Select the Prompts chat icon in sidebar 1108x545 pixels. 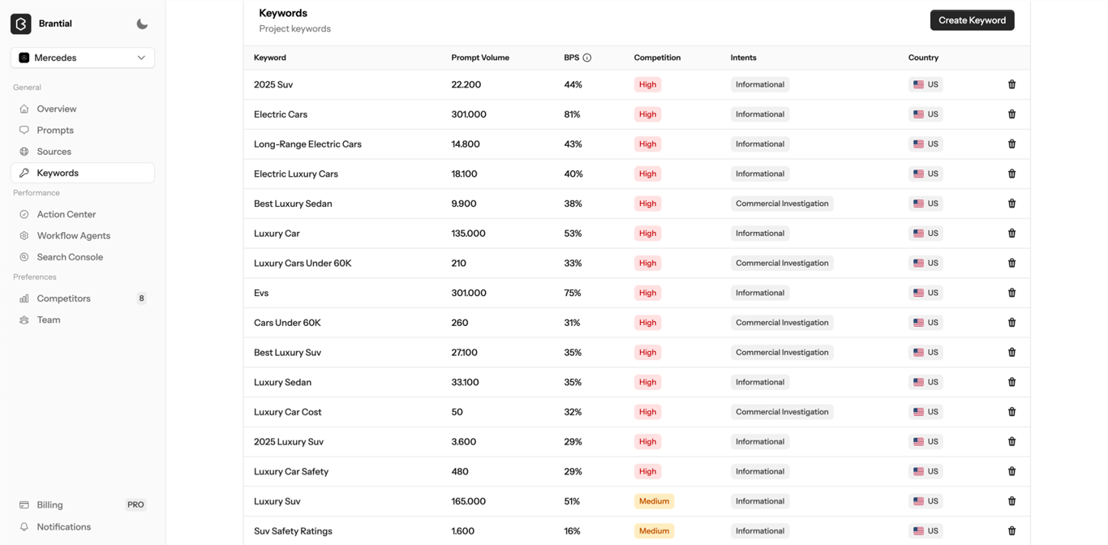(25, 130)
